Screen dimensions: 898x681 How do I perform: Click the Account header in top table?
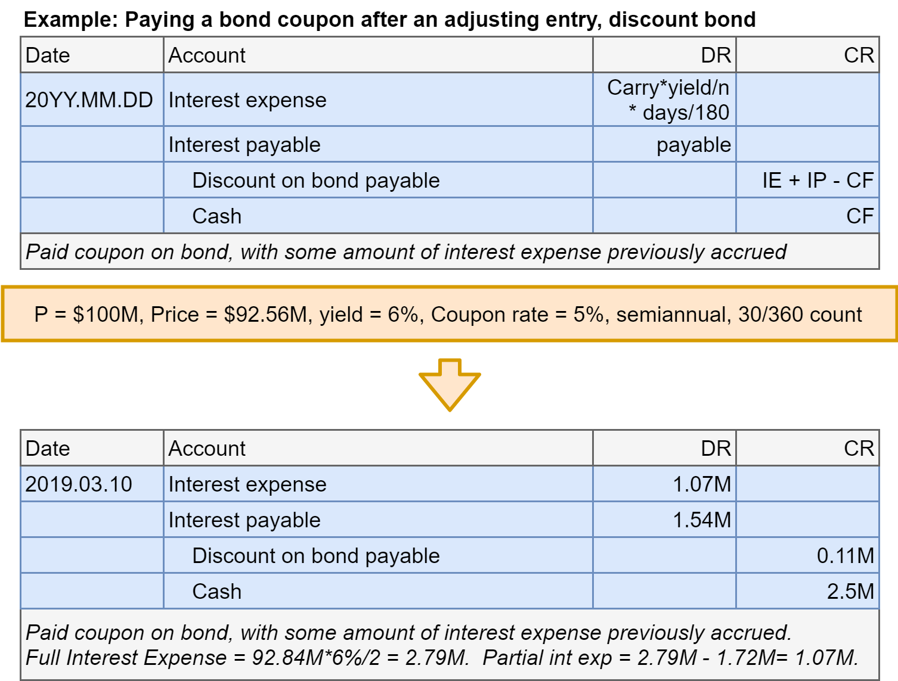coord(207,55)
